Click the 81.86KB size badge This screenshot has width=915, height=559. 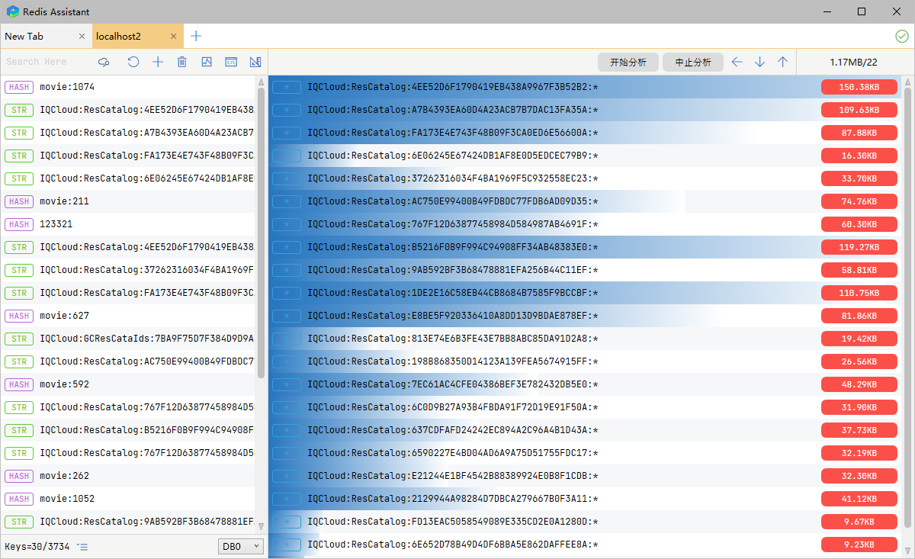(x=859, y=316)
